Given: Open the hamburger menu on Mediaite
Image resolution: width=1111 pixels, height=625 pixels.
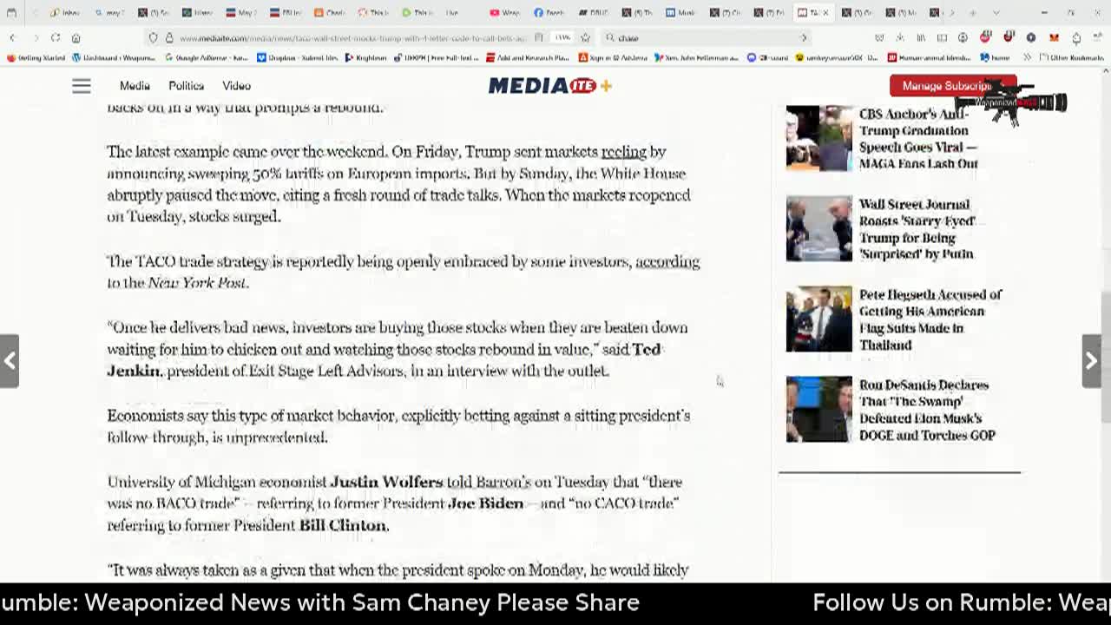Looking at the screenshot, I should click(x=81, y=86).
